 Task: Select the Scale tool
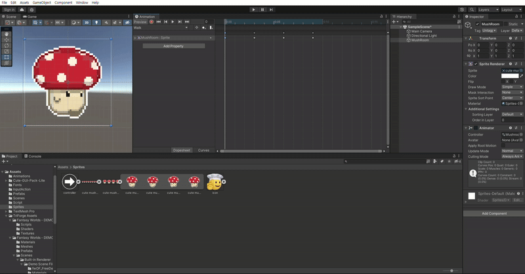[x=7, y=51]
